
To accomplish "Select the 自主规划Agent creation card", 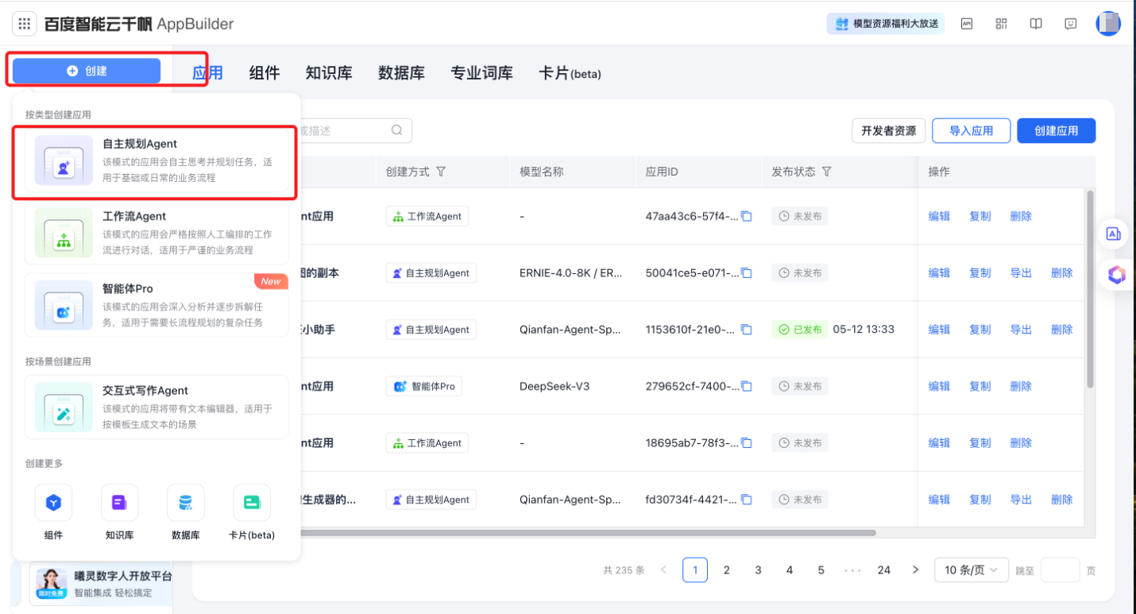I will click(156, 161).
